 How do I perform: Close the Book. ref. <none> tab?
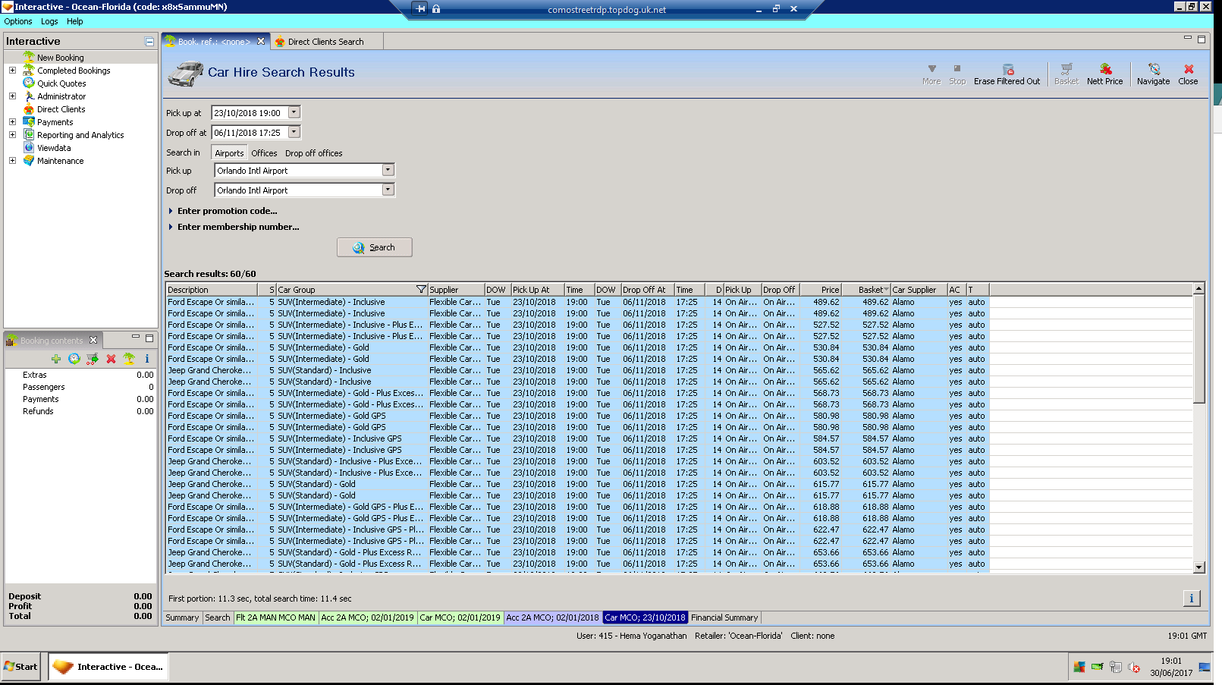[x=261, y=42]
